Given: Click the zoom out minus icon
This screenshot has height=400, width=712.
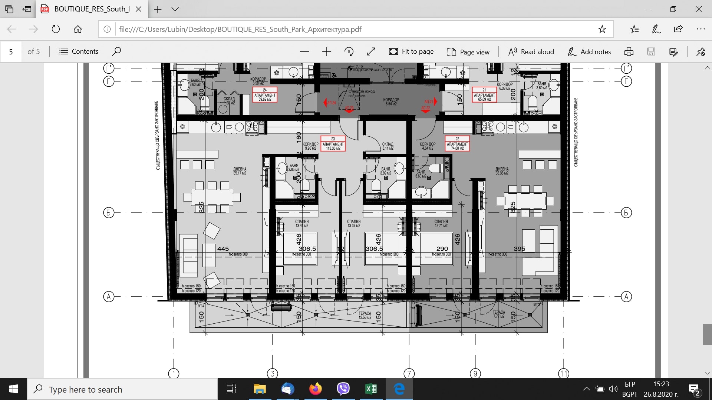Looking at the screenshot, I should (304, 52).
